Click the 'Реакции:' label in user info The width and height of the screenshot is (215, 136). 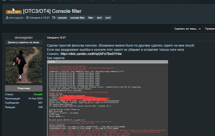[x=10, y=107]
